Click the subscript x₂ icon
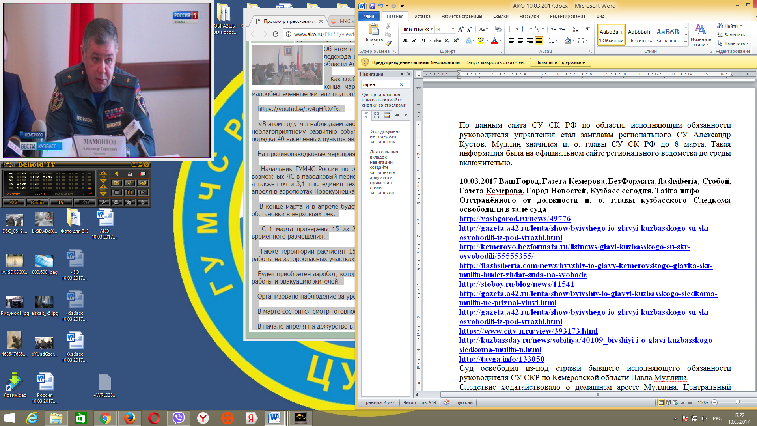 447,41
